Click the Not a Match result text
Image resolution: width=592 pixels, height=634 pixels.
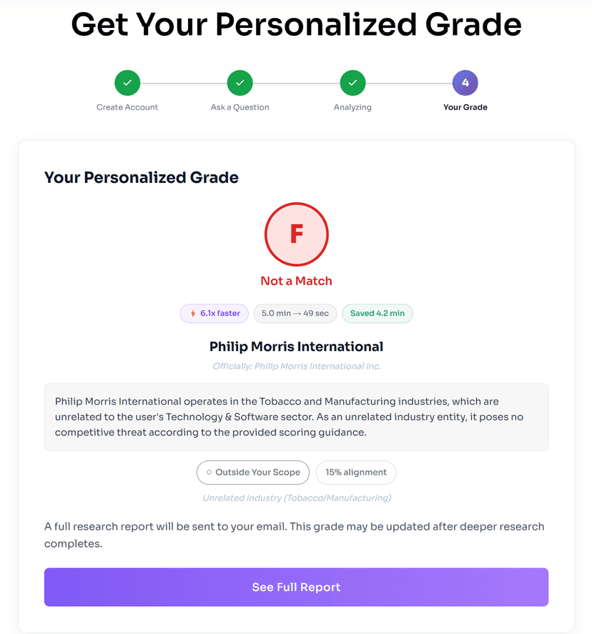pos(297,281)
